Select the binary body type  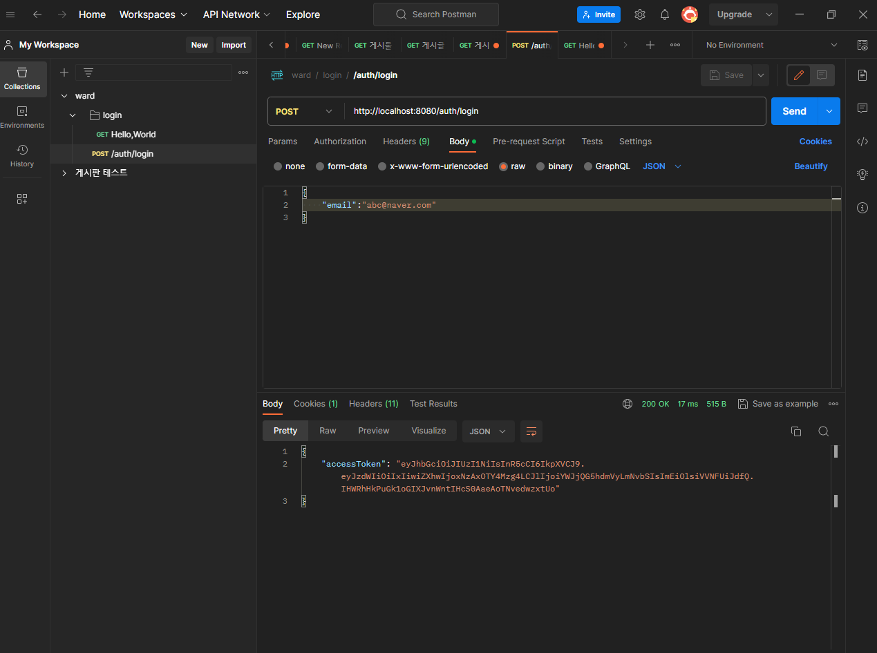[x=554, y=166]
